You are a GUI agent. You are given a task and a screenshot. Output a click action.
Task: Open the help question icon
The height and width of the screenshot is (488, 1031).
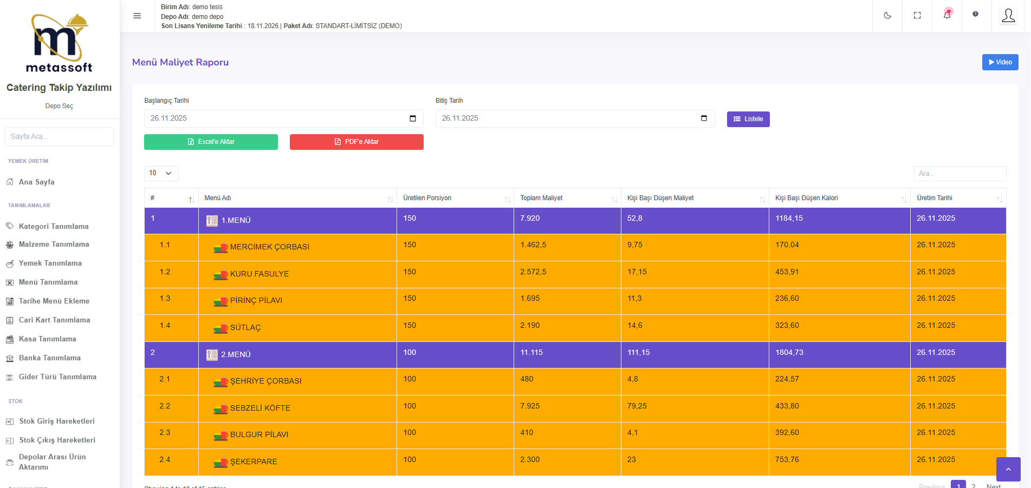(975, 15)
